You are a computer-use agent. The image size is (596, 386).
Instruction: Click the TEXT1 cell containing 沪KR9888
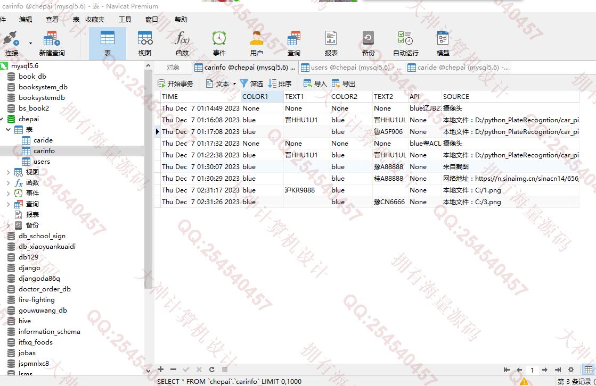(300, 190)
